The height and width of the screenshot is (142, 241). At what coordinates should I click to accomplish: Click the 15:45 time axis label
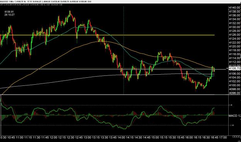[x=180, y=137]
